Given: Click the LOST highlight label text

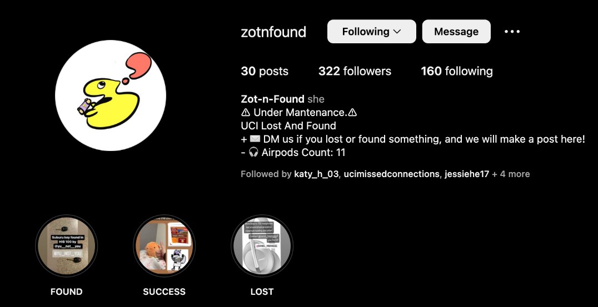Looking at the screenshot, I should (261, 291).
